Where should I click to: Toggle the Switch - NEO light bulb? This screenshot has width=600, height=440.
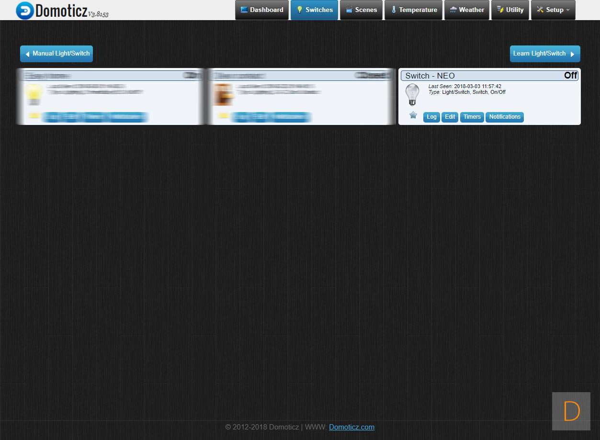[412, 94]
